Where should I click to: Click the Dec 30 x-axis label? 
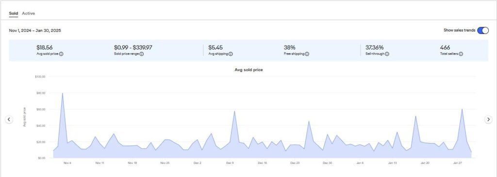328,163
